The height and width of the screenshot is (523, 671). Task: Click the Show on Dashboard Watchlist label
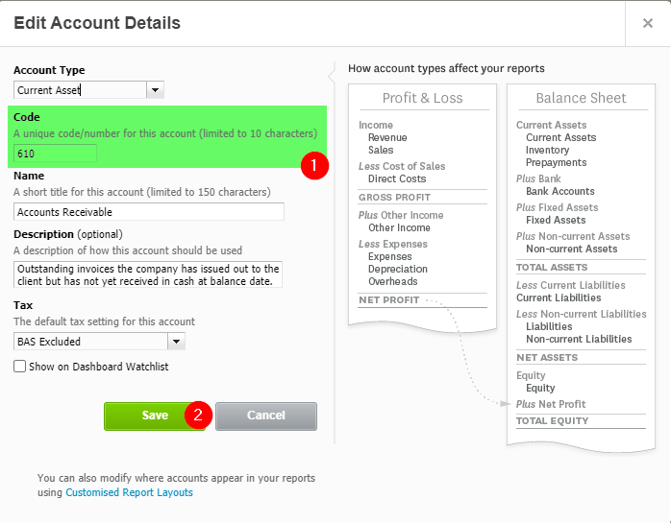99,367
